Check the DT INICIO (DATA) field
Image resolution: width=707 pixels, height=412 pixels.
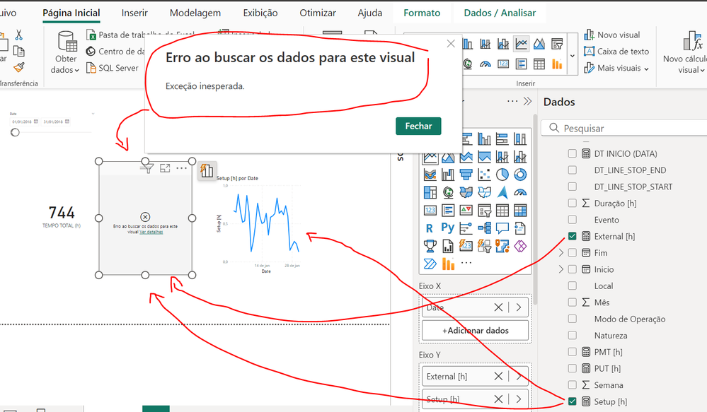coord(573,153)
